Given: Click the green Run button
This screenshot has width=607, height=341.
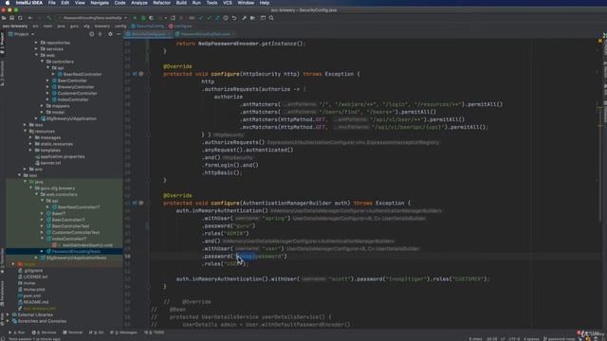Looking at the screenshot, I should pyautogui.click(x=135, y=18).
